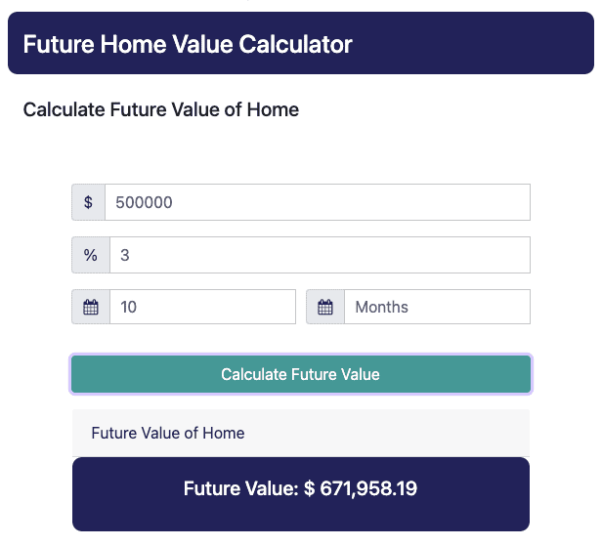Focus the appreciation rate field showing 3
602x546 pixels.
click(x=320, y=255)
